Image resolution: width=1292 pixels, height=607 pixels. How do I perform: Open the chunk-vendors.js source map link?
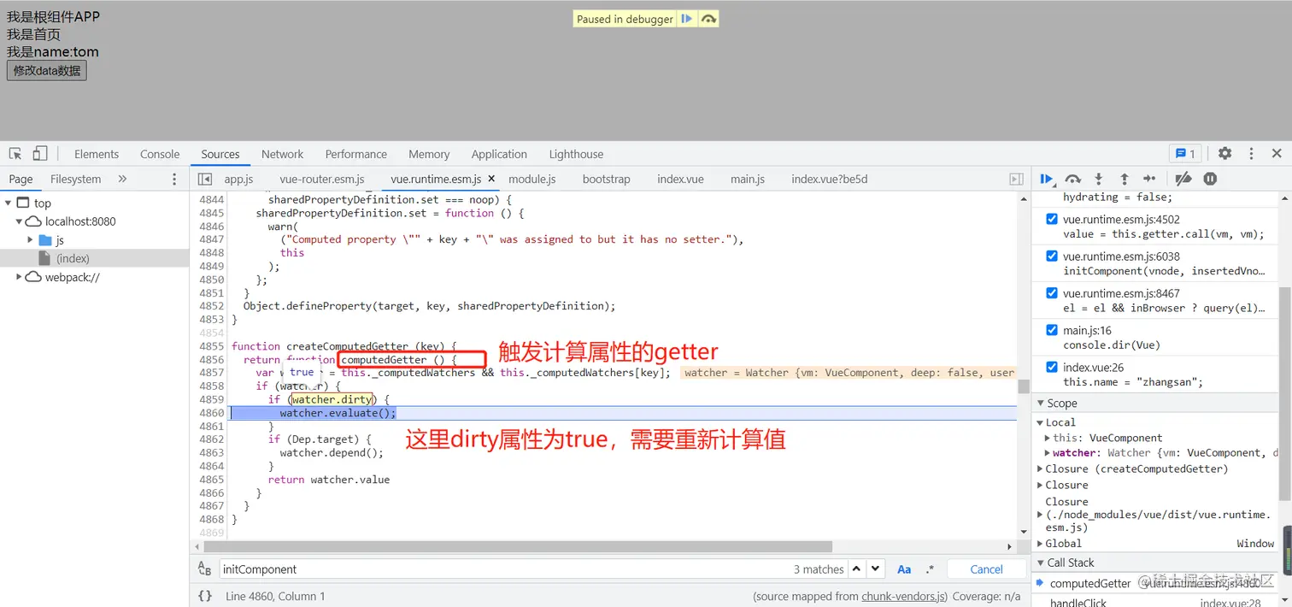click(x=903, y=596)
